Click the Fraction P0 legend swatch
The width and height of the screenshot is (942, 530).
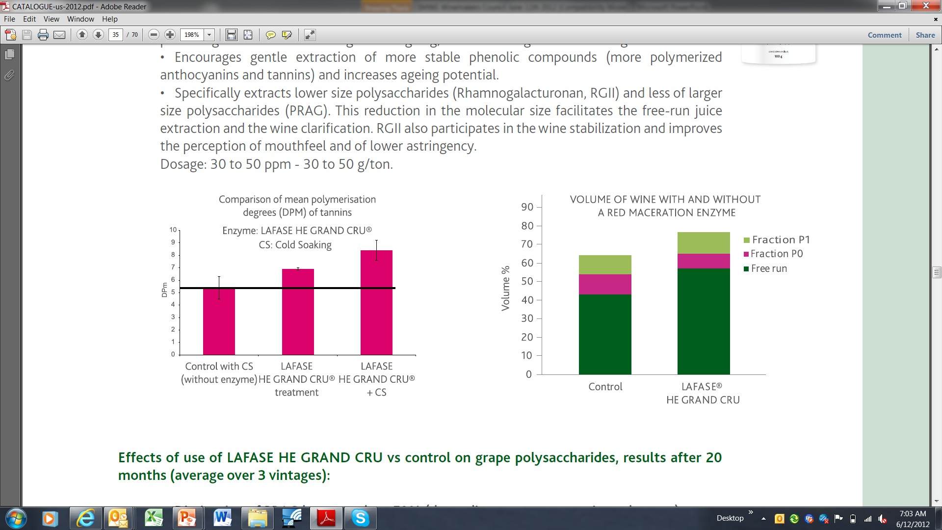pyautogui.click(x=747, y=254)
